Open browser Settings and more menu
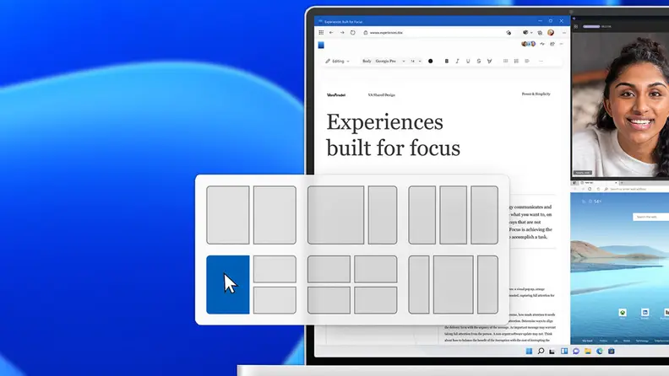The height and width of the screenshot is (376, 669). [x=564, y=32]
